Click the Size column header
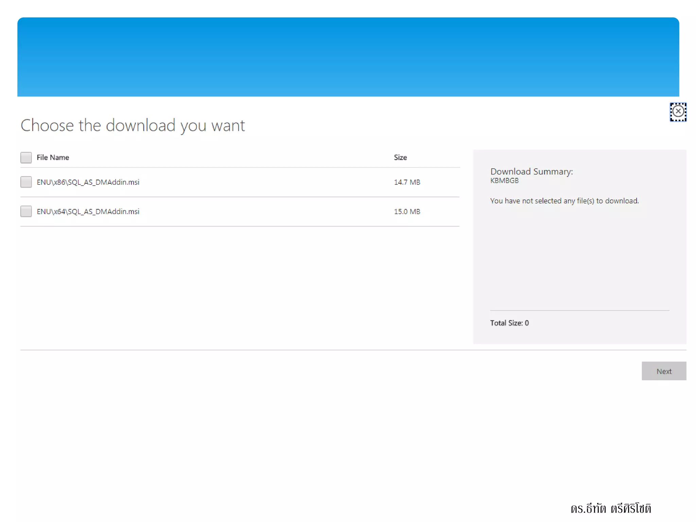Viewport: 696px width, 522px height. tap(400, 157)
